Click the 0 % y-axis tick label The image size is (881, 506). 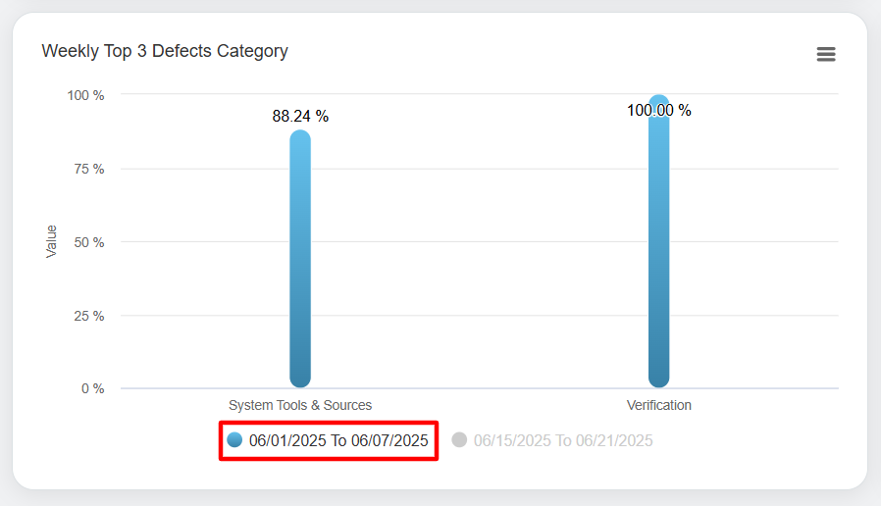92,389
